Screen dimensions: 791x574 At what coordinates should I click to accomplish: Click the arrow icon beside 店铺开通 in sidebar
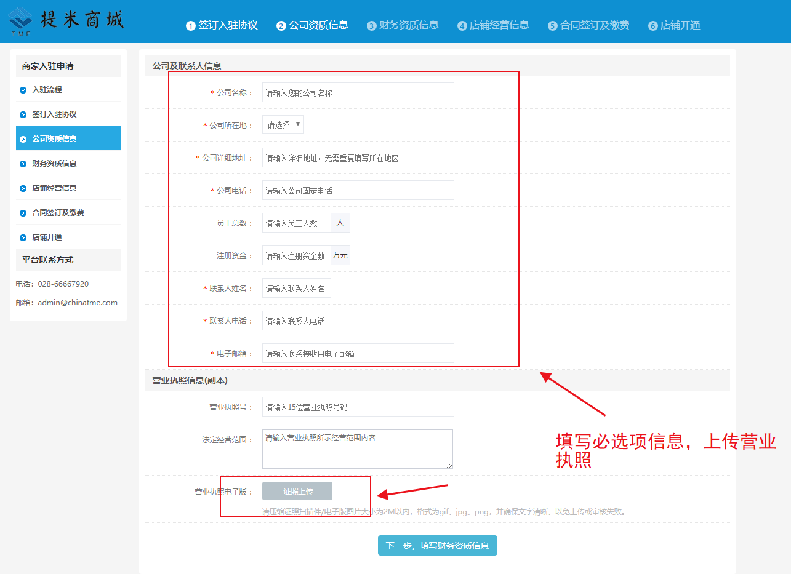[x=23, y=237]
